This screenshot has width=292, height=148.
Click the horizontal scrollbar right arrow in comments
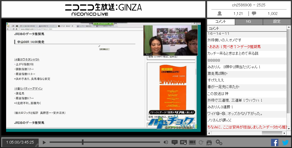point(284,133)
